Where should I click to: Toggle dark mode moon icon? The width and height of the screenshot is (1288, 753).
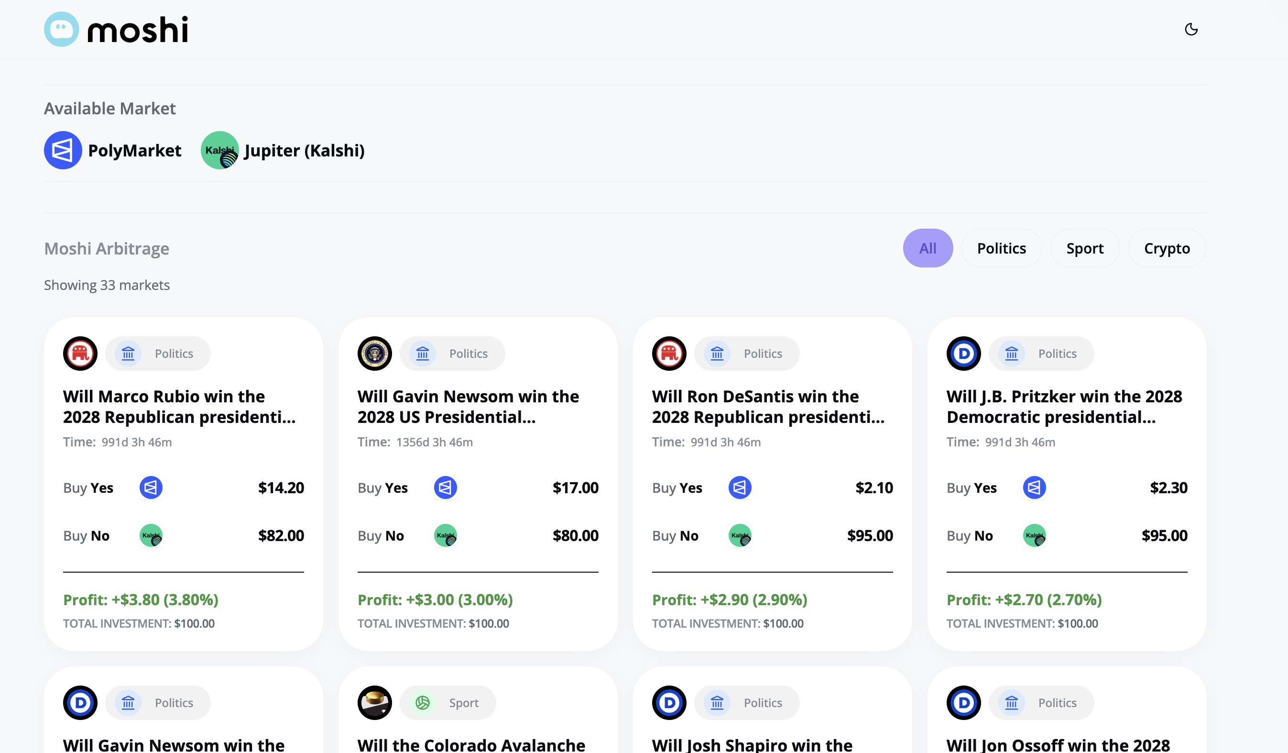1191,29
